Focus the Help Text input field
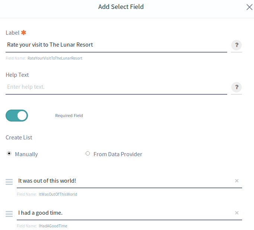 pyautogui.click(x=116, y=87)
